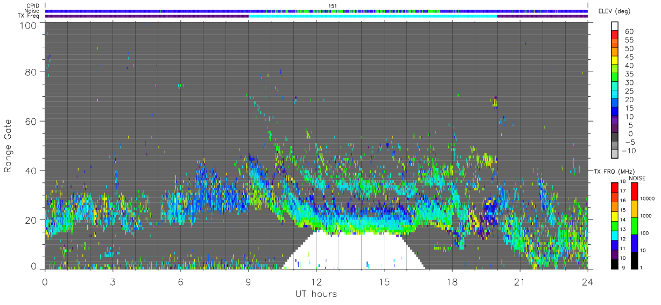Click the blue swatch between 10 and 15 ELEV
661x305 pixels.
(x=614, y=112)
